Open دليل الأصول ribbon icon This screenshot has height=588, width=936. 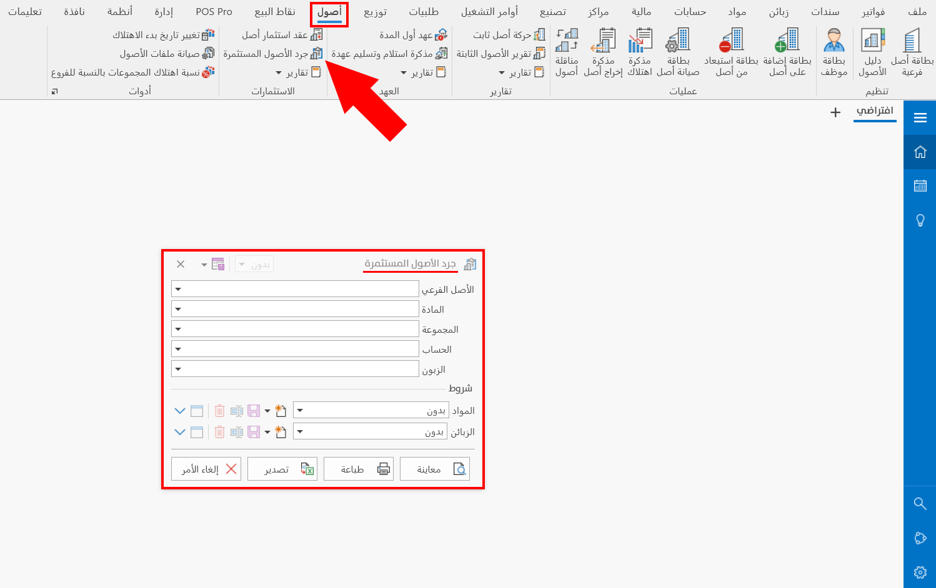click(872, 53)
